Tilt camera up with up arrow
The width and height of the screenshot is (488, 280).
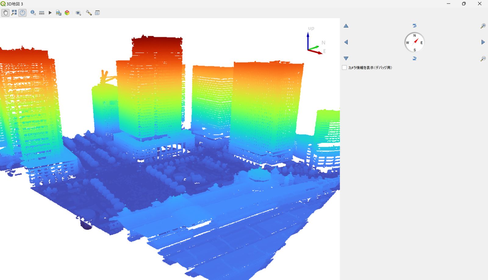coord(346,26)
